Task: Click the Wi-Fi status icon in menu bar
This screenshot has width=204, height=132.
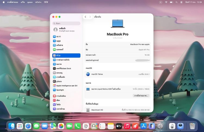Action: click(x=166, y=2)
